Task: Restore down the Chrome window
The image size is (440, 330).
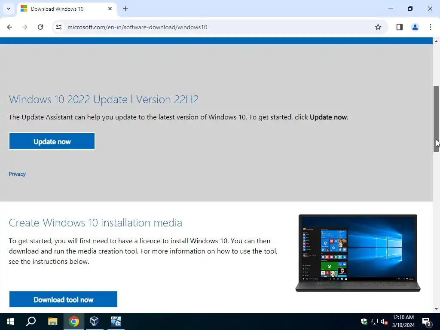Action: pyautogui.click(x=410, y=9)
